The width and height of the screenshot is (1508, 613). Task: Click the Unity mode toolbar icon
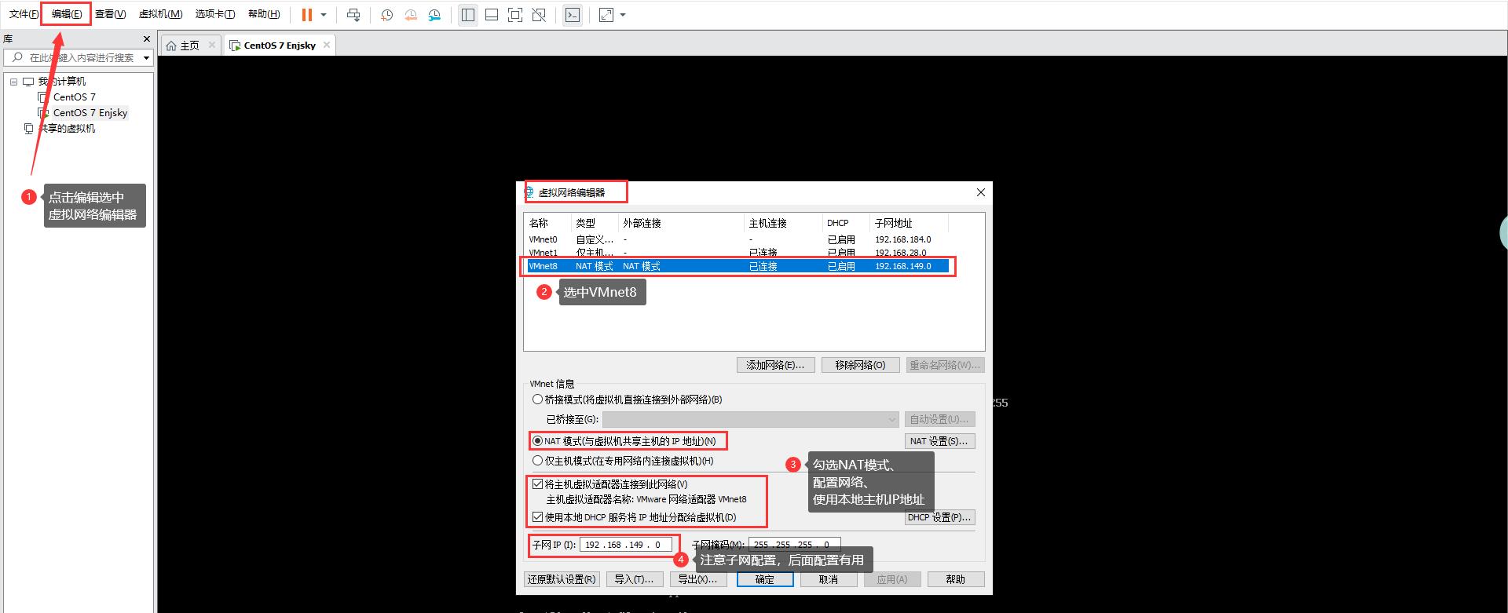539,15
